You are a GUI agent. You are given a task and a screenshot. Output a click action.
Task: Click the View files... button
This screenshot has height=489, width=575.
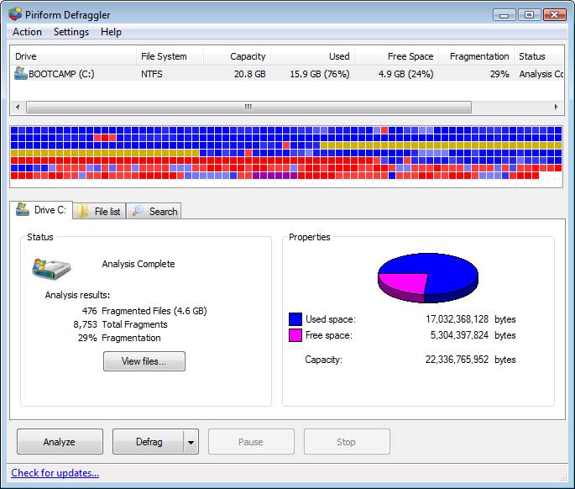[144, 361]
